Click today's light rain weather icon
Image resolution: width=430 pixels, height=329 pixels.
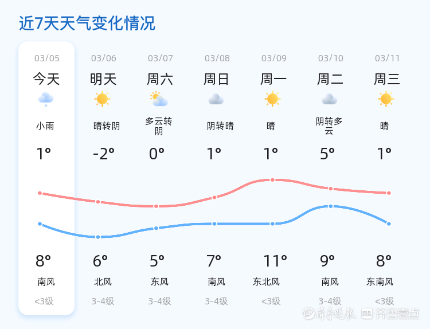coord(46,99)
